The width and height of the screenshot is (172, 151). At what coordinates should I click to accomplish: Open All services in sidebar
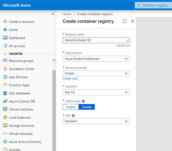point(17,46)
